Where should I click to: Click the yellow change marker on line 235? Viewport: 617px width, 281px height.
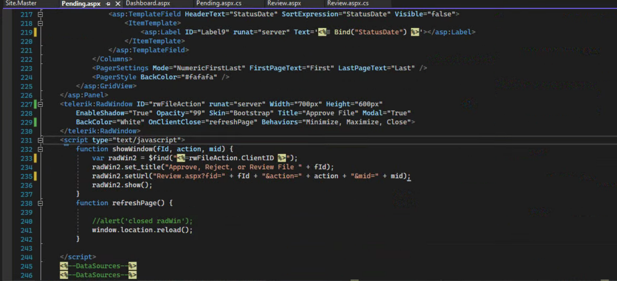pos(35,176)
